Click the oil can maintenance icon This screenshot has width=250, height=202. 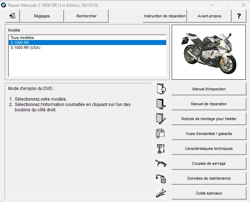161,179
